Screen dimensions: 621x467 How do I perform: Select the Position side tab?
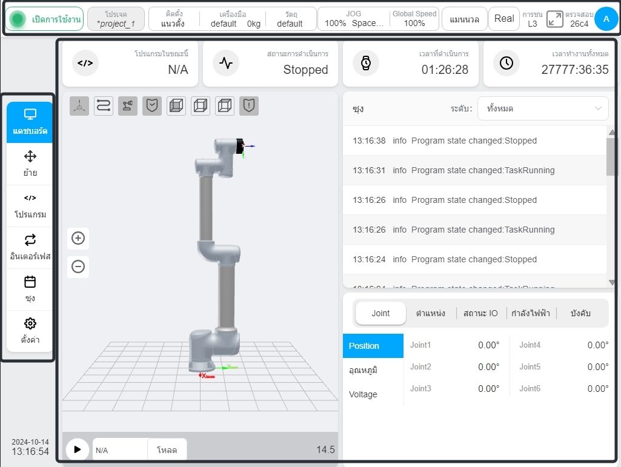tap(373, 346)
